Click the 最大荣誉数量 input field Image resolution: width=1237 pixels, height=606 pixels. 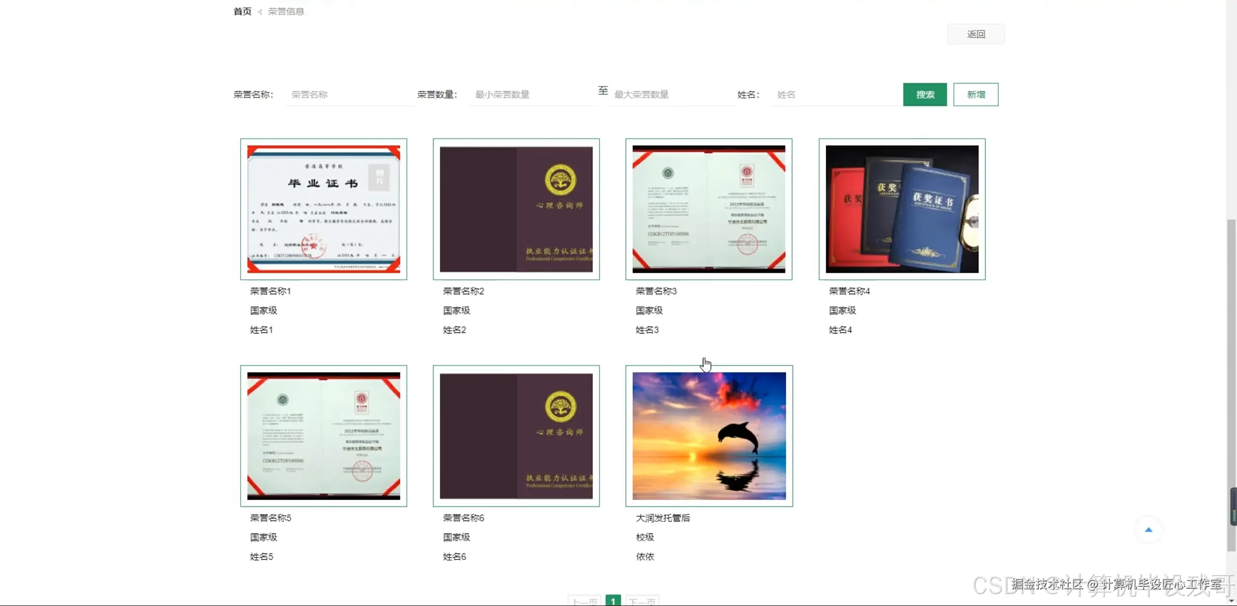point(672,95)
